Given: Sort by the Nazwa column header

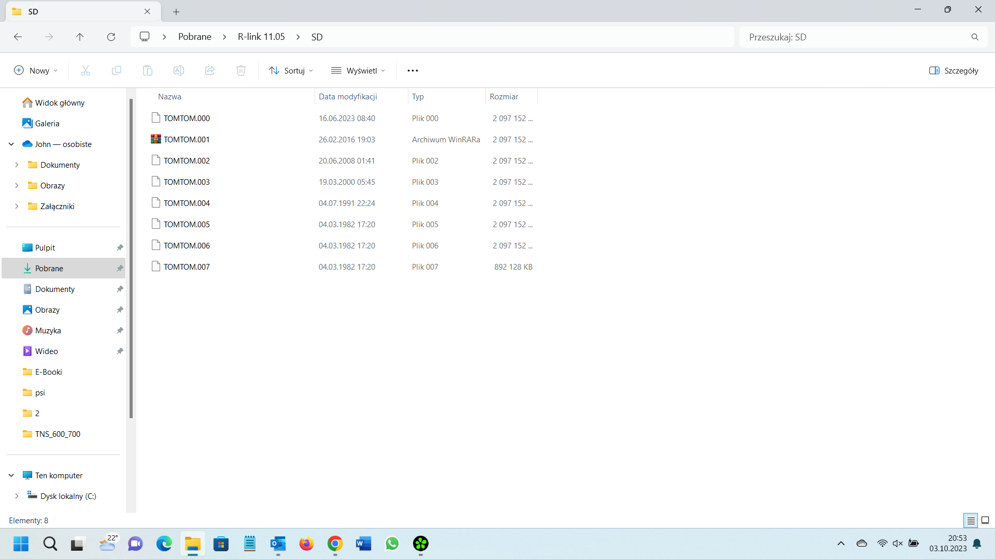Looking at the screenshot, I should [x=169, y=97].
